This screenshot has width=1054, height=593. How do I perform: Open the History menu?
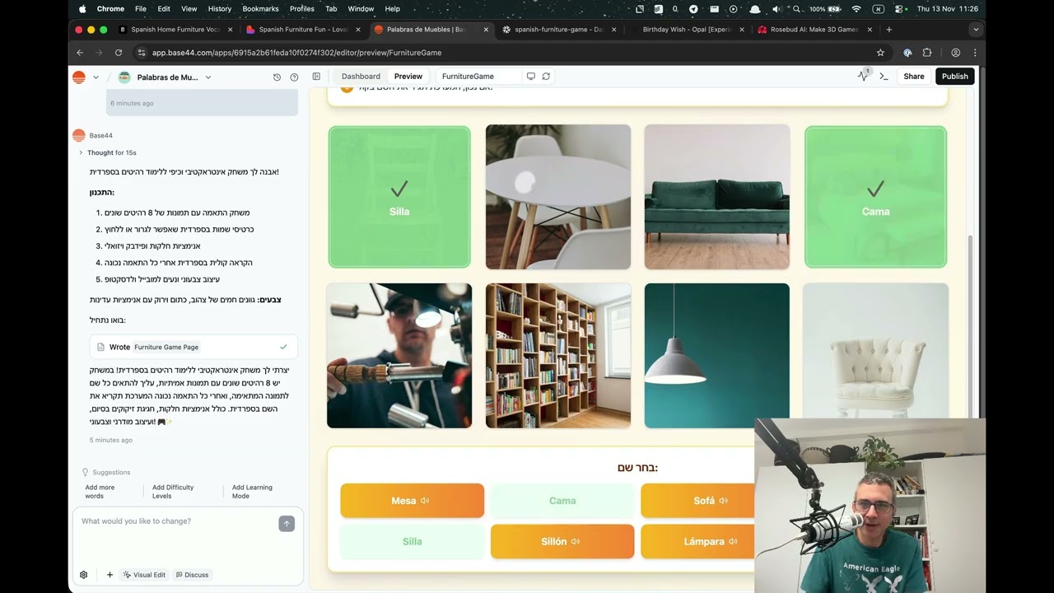coord(220,9)
